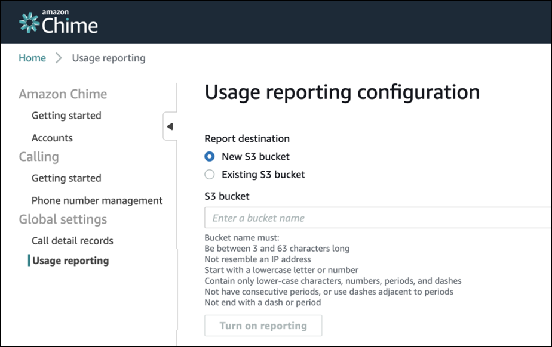Open Getting started under Amazon Chime
This screenshot has width=552, height=347.
pos(66,116)
